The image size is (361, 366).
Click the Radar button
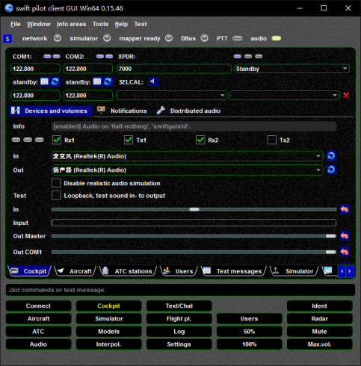319,319
